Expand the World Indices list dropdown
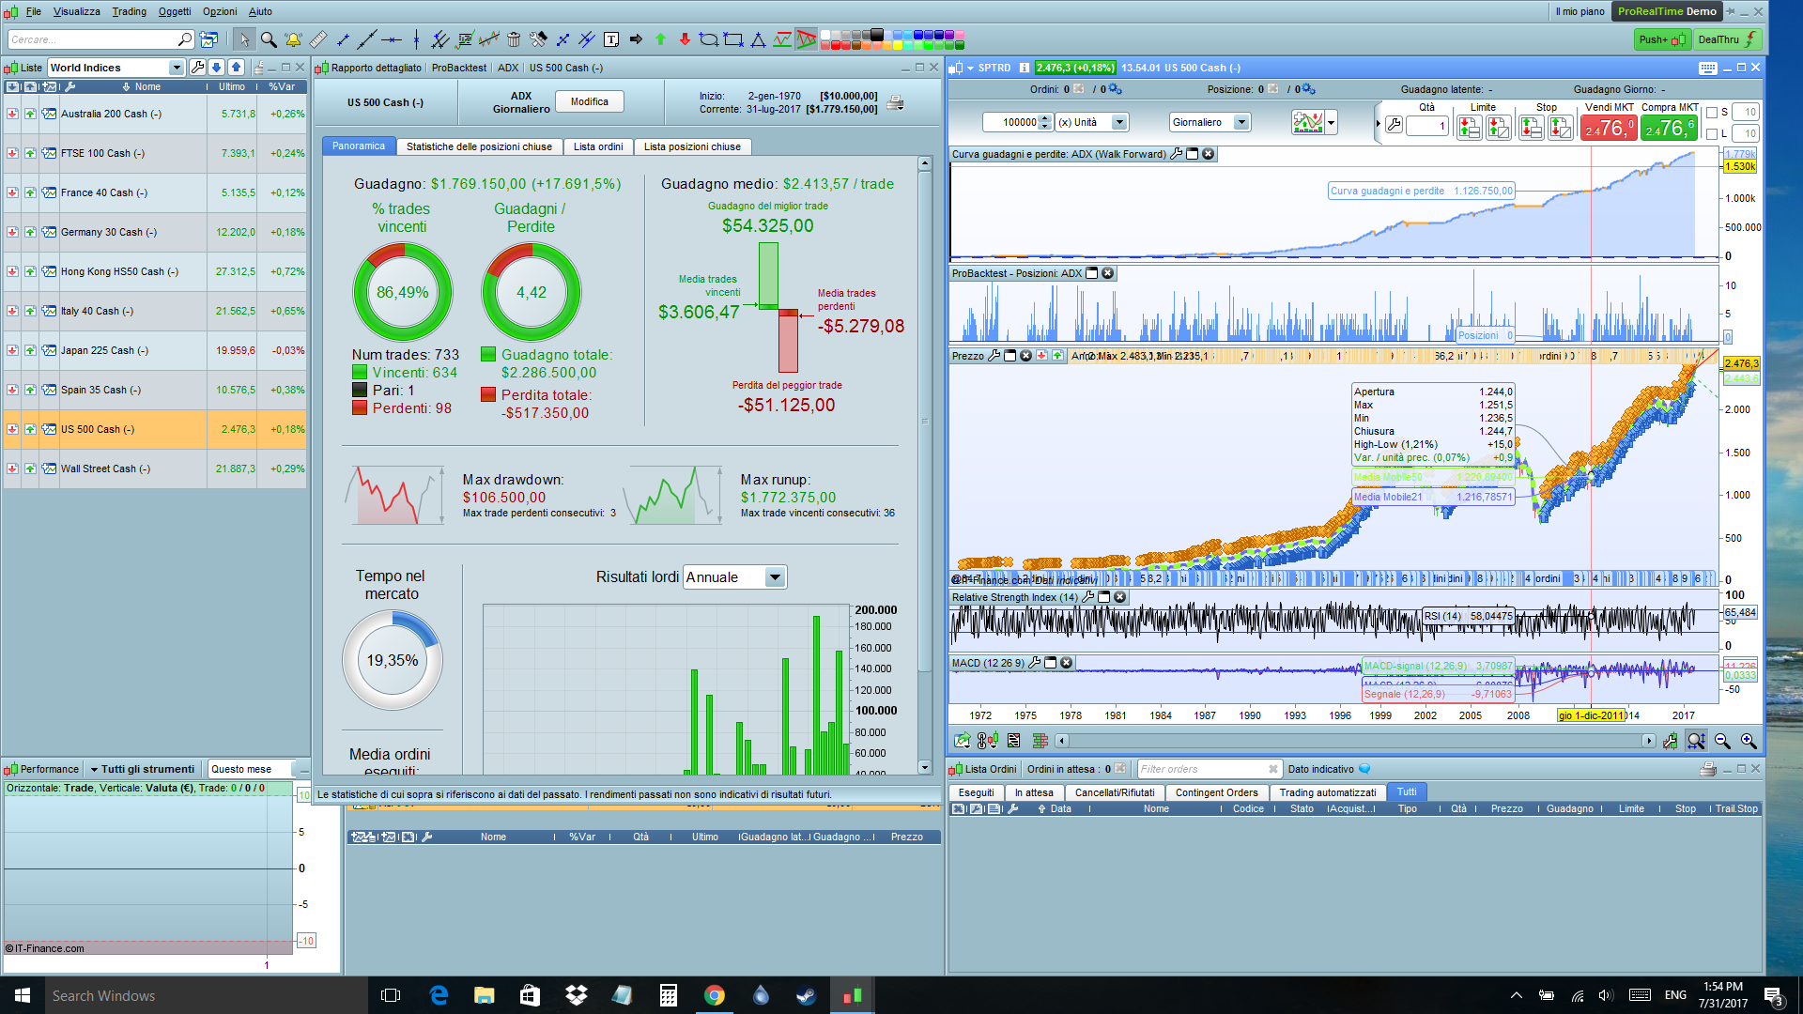 pos(176,68)
